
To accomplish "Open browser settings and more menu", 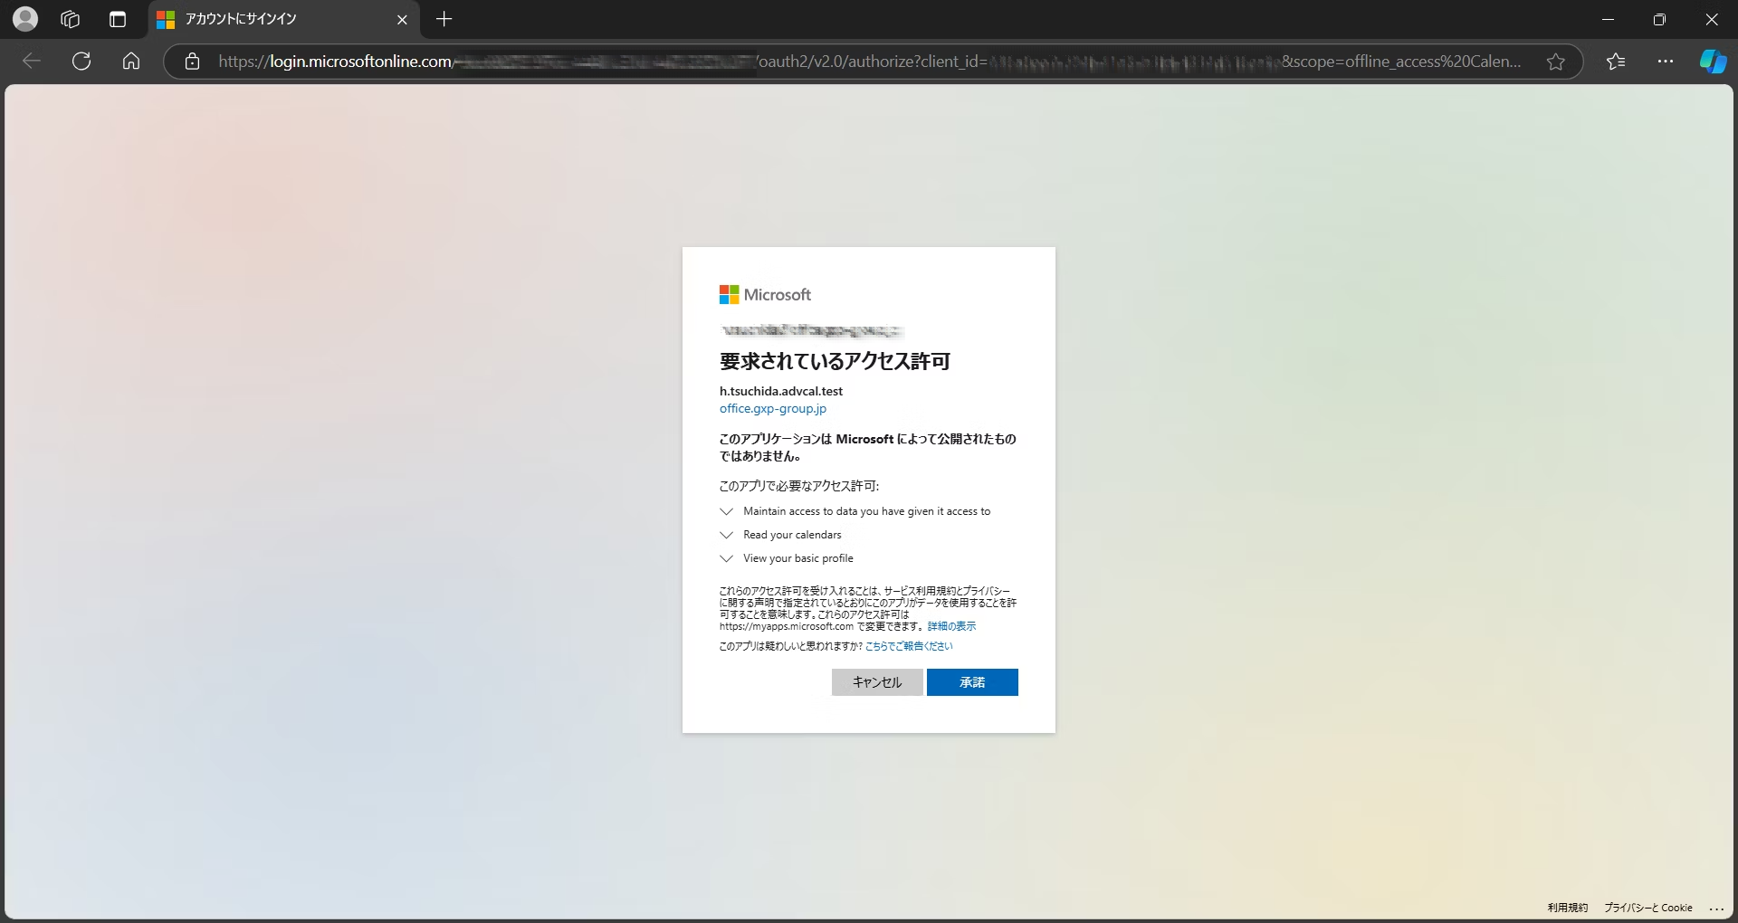I will tap(1666, 62).
